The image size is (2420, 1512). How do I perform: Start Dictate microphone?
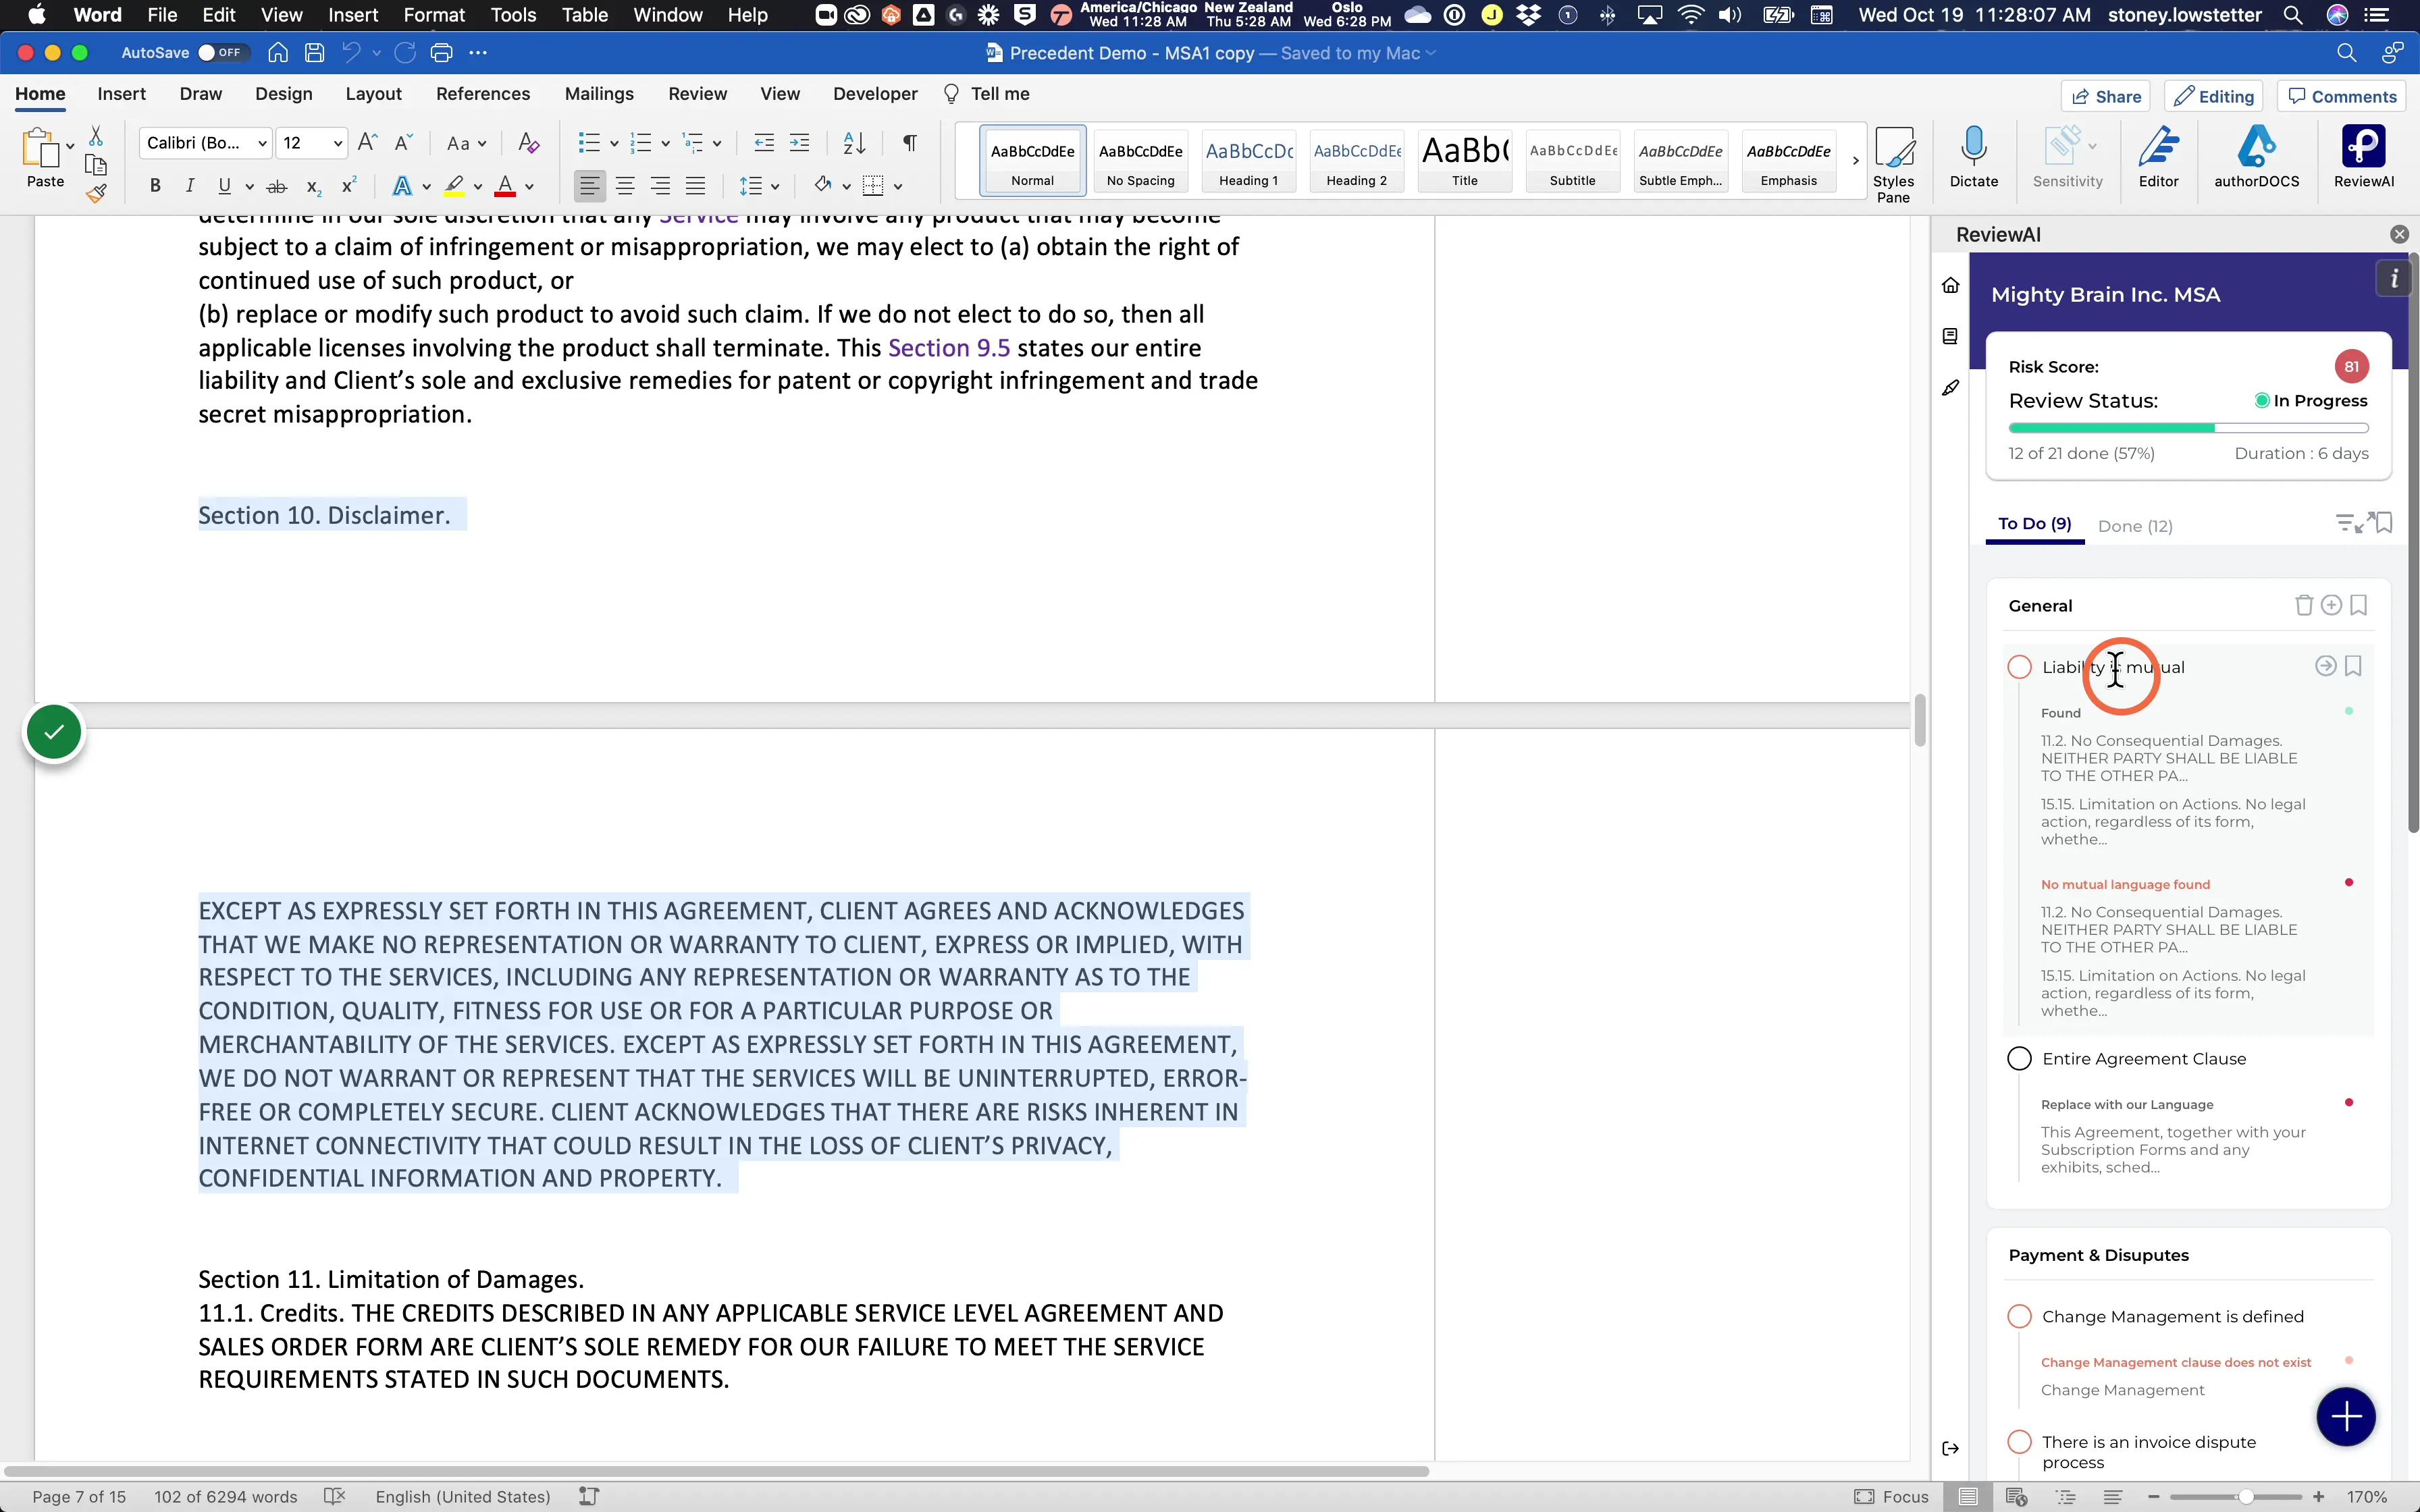pyautogui.click(x=1973, y=157)
